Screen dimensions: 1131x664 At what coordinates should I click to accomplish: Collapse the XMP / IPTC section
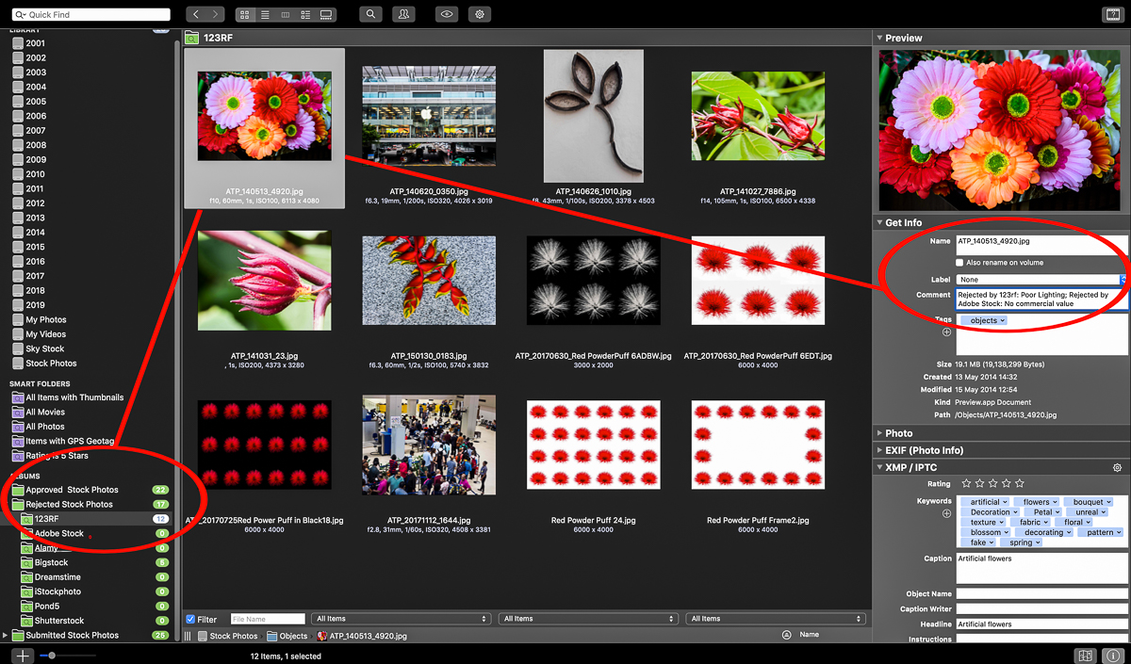[x=879, y=468]
